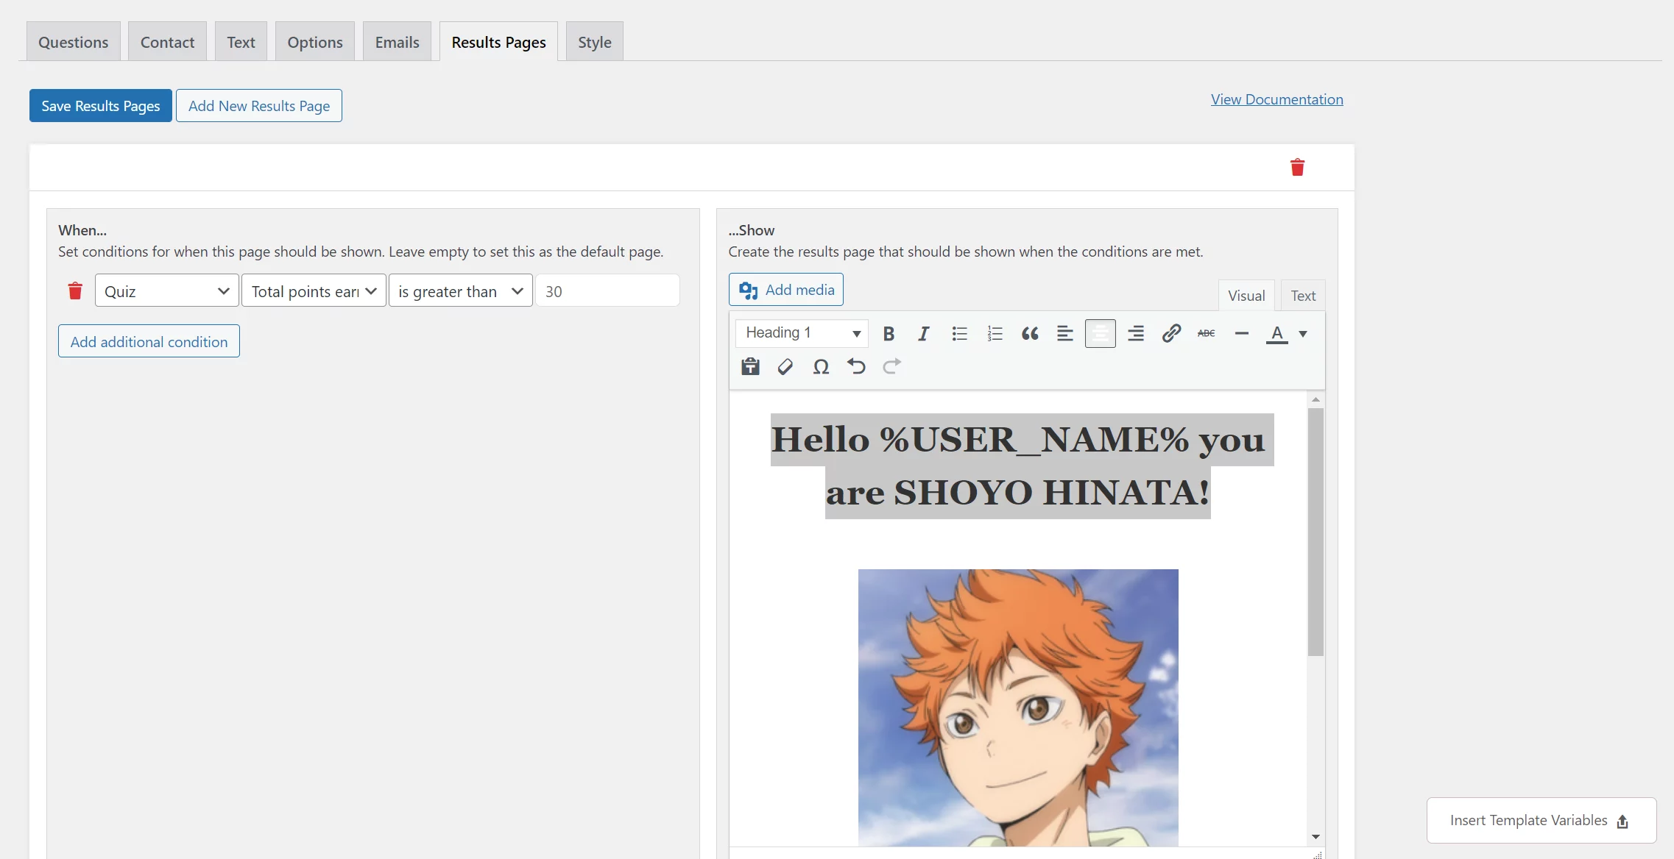This screenshot has height=859, width=1674.
Task: Apply italic formatting
Action: [923, 333]
